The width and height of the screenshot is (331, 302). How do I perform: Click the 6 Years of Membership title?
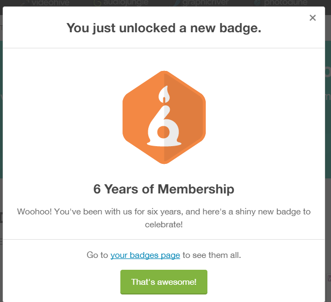[x=163, y=189]
